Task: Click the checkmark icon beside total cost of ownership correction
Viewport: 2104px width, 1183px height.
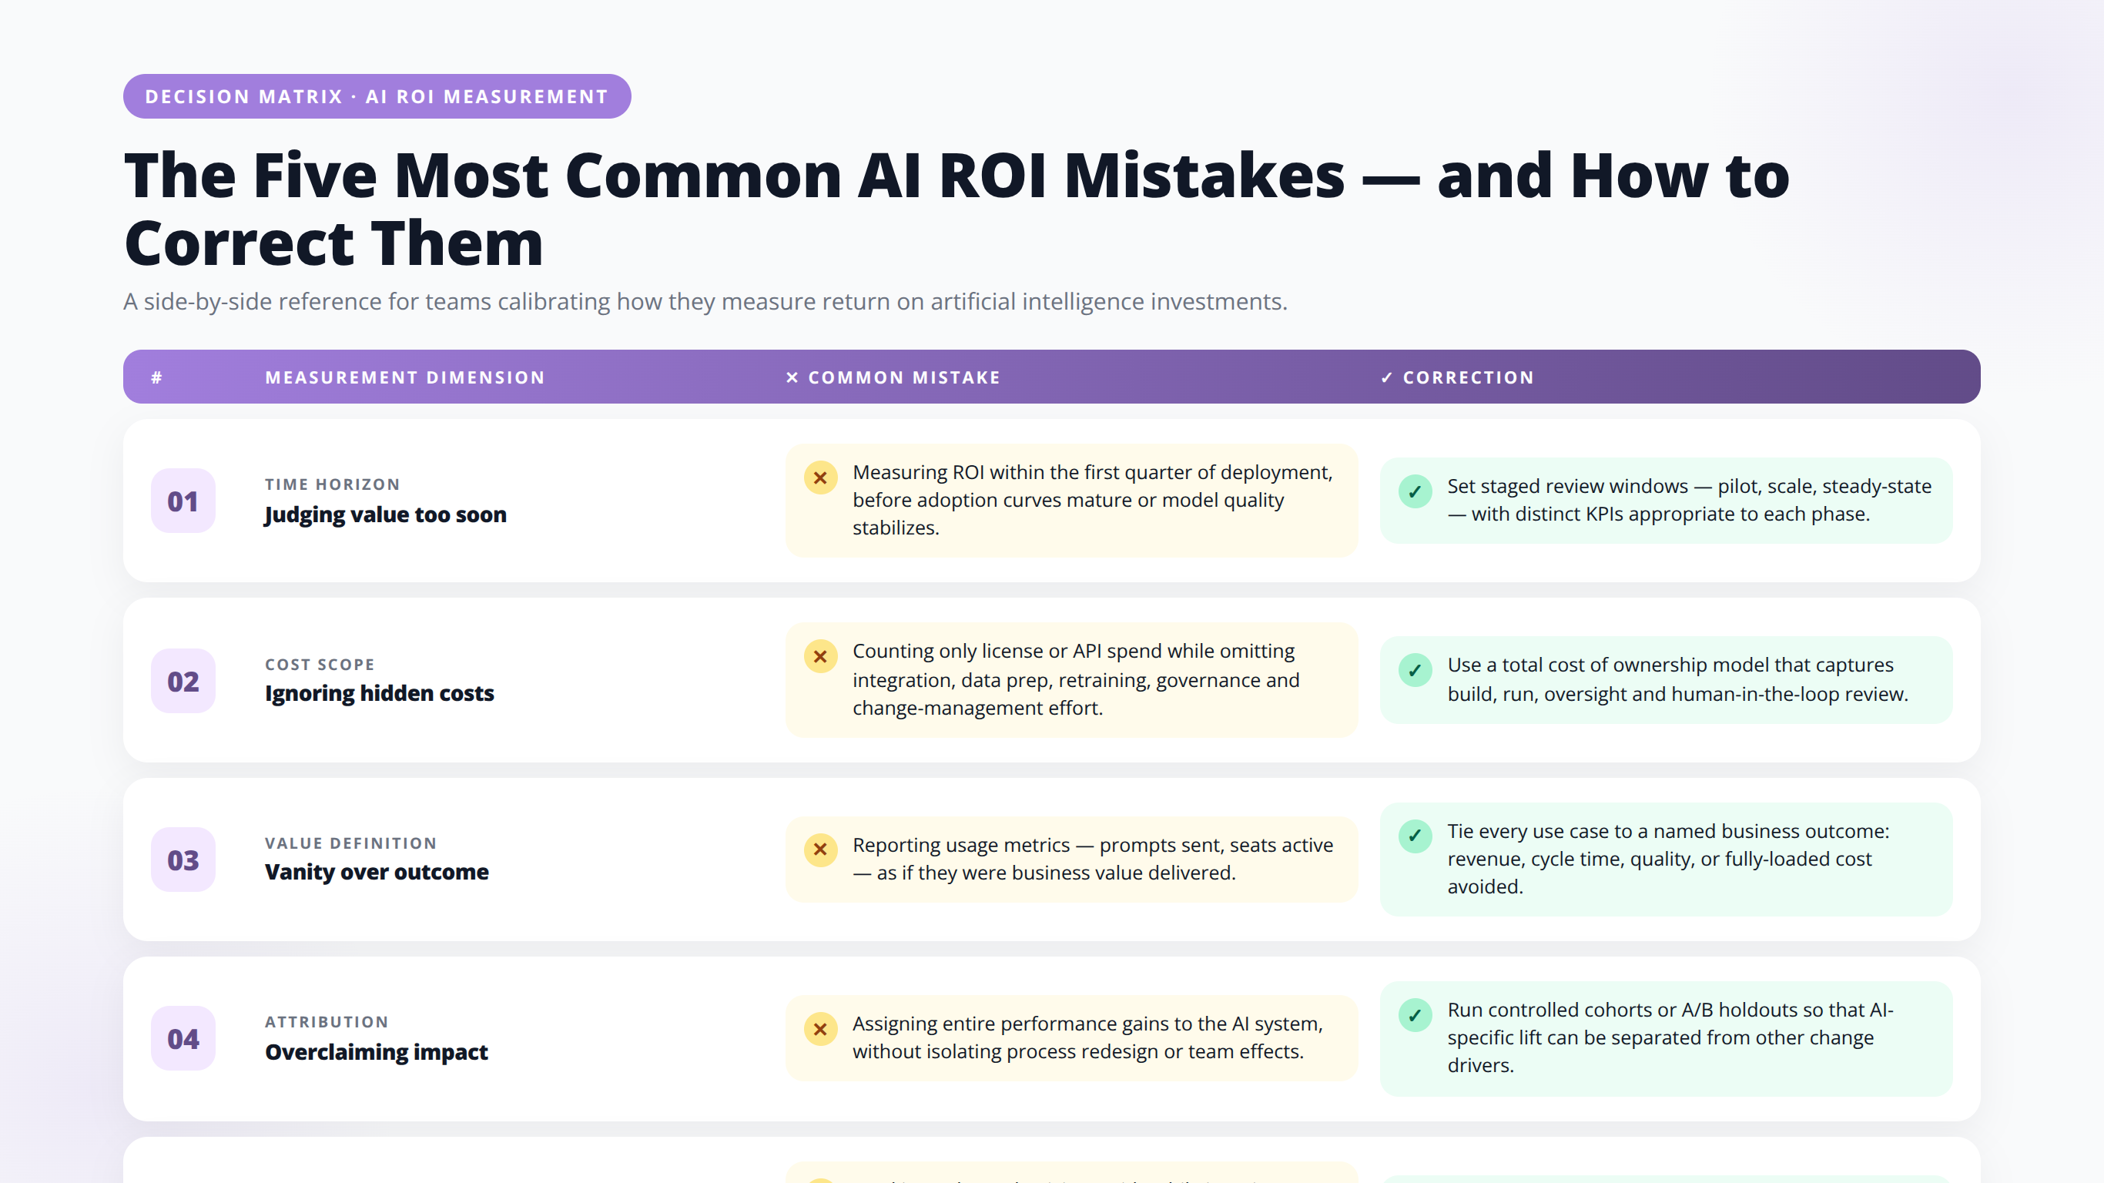Action: (x=1415, y=671)
